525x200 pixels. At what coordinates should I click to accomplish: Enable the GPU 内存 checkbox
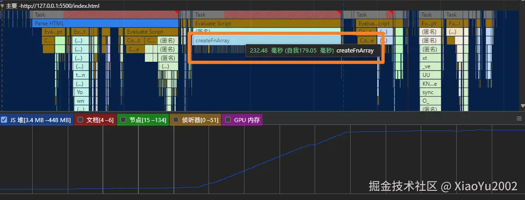pyautogui.click(x=228, y=120)
